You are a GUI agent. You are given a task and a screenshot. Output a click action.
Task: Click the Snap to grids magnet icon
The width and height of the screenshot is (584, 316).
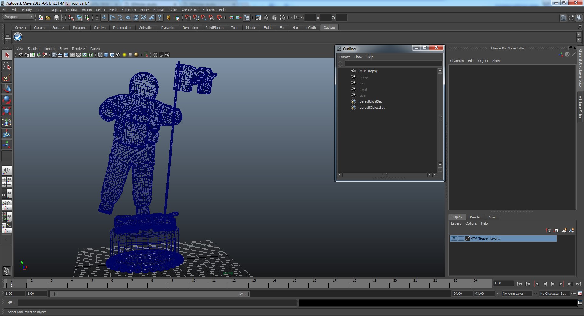[x=188, y=18]
